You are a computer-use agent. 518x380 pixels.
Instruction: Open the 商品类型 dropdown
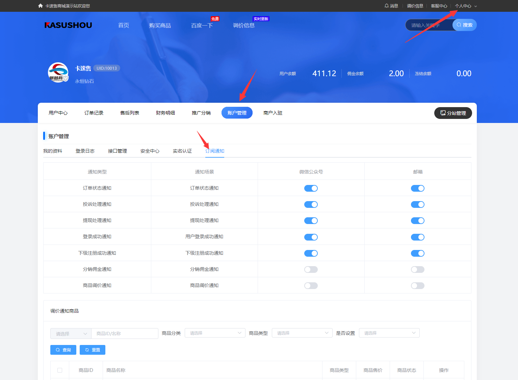(302, 333)
